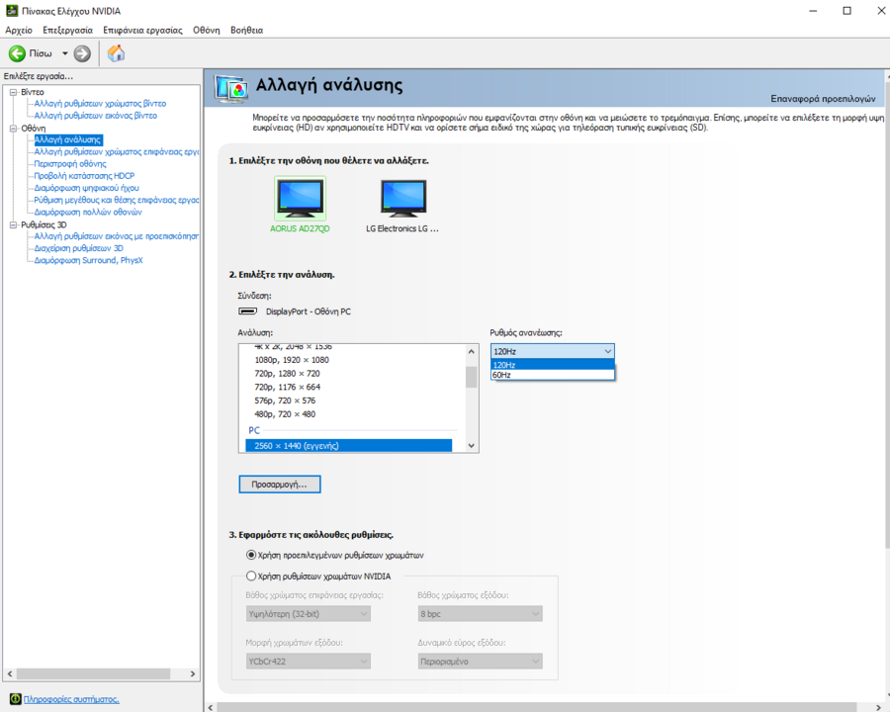Click resolution list scroll down arrow
The width and height of the screenshot is (890, 712).
471,446
